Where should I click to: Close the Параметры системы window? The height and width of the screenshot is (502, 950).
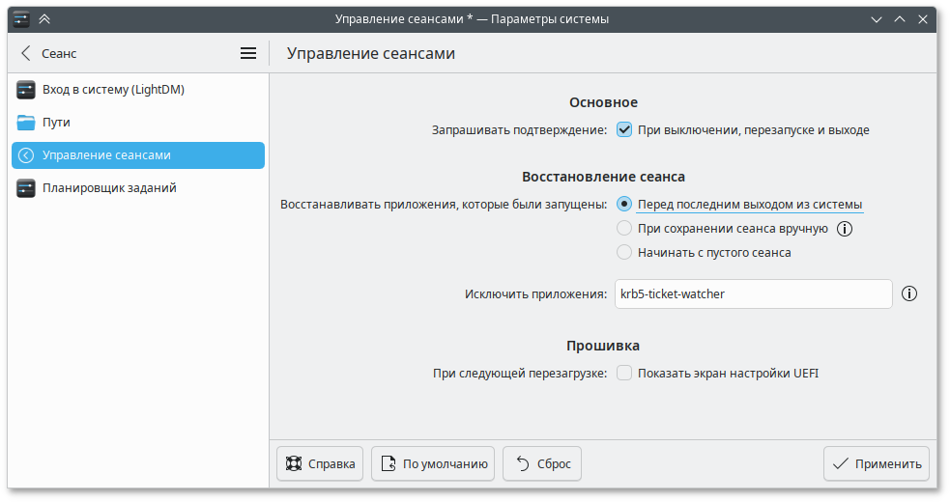(923, 19)
